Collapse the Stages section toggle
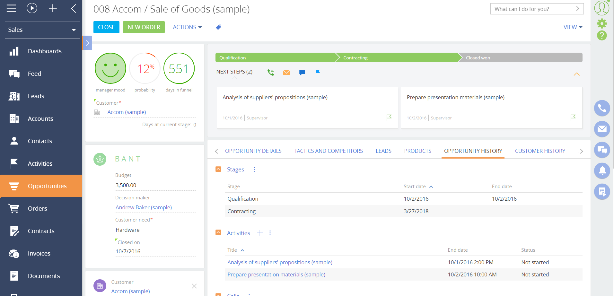 pos(218,169)
